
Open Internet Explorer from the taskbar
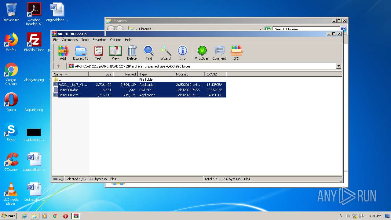point(24,216)
